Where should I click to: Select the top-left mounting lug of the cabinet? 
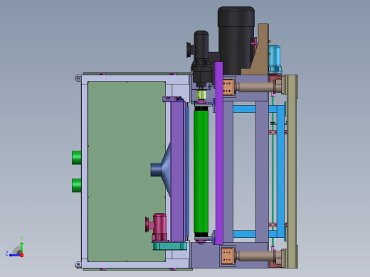point(78,78)
